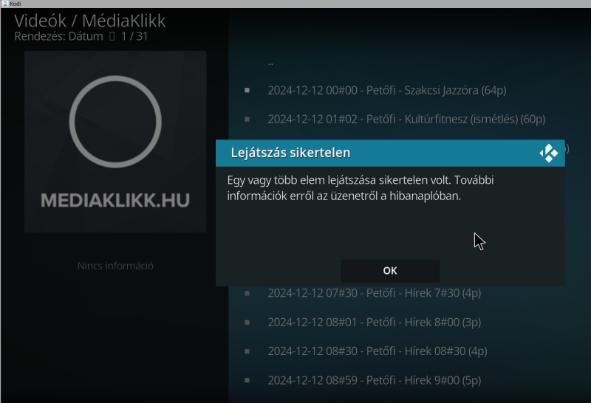Viewport: 591px width, 403px height.
Task: Click the Kodi logo in the dialog header
Action: [548, 153]
